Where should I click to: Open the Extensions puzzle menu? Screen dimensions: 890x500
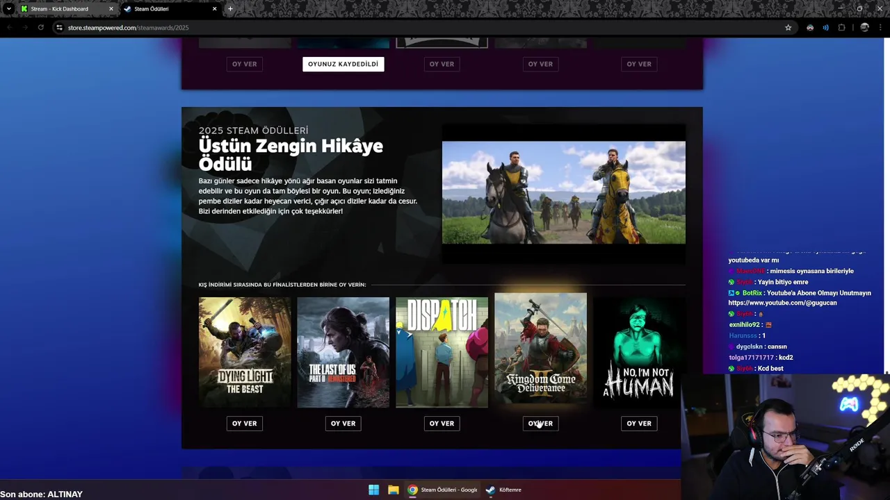coord(841,28)
